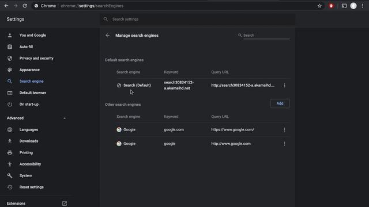Viewport: 369px width, 207px height.
Task: Click the browser window icon beside Default browser
Action: tap(10, 93)
